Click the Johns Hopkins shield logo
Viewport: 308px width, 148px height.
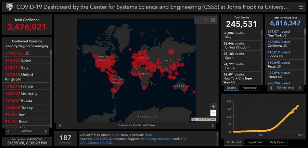(9, 7)
